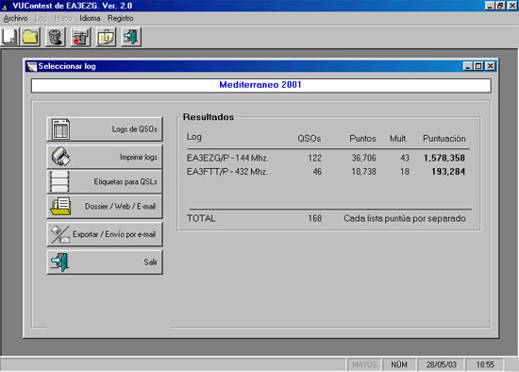Click the printer icon on Imprimir logs

(x=60, y=157)
